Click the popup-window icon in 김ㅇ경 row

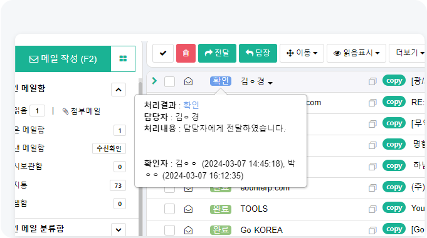pyautogui.click(x=372, y=81)
